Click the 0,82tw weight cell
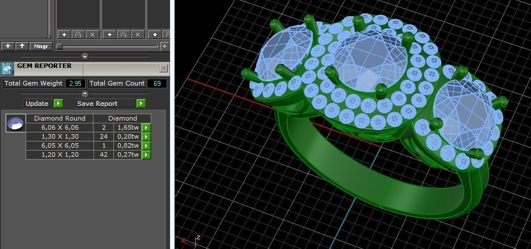Image resolution: width=531 pixels, height=249 pixels. click(x=128, y=146)
